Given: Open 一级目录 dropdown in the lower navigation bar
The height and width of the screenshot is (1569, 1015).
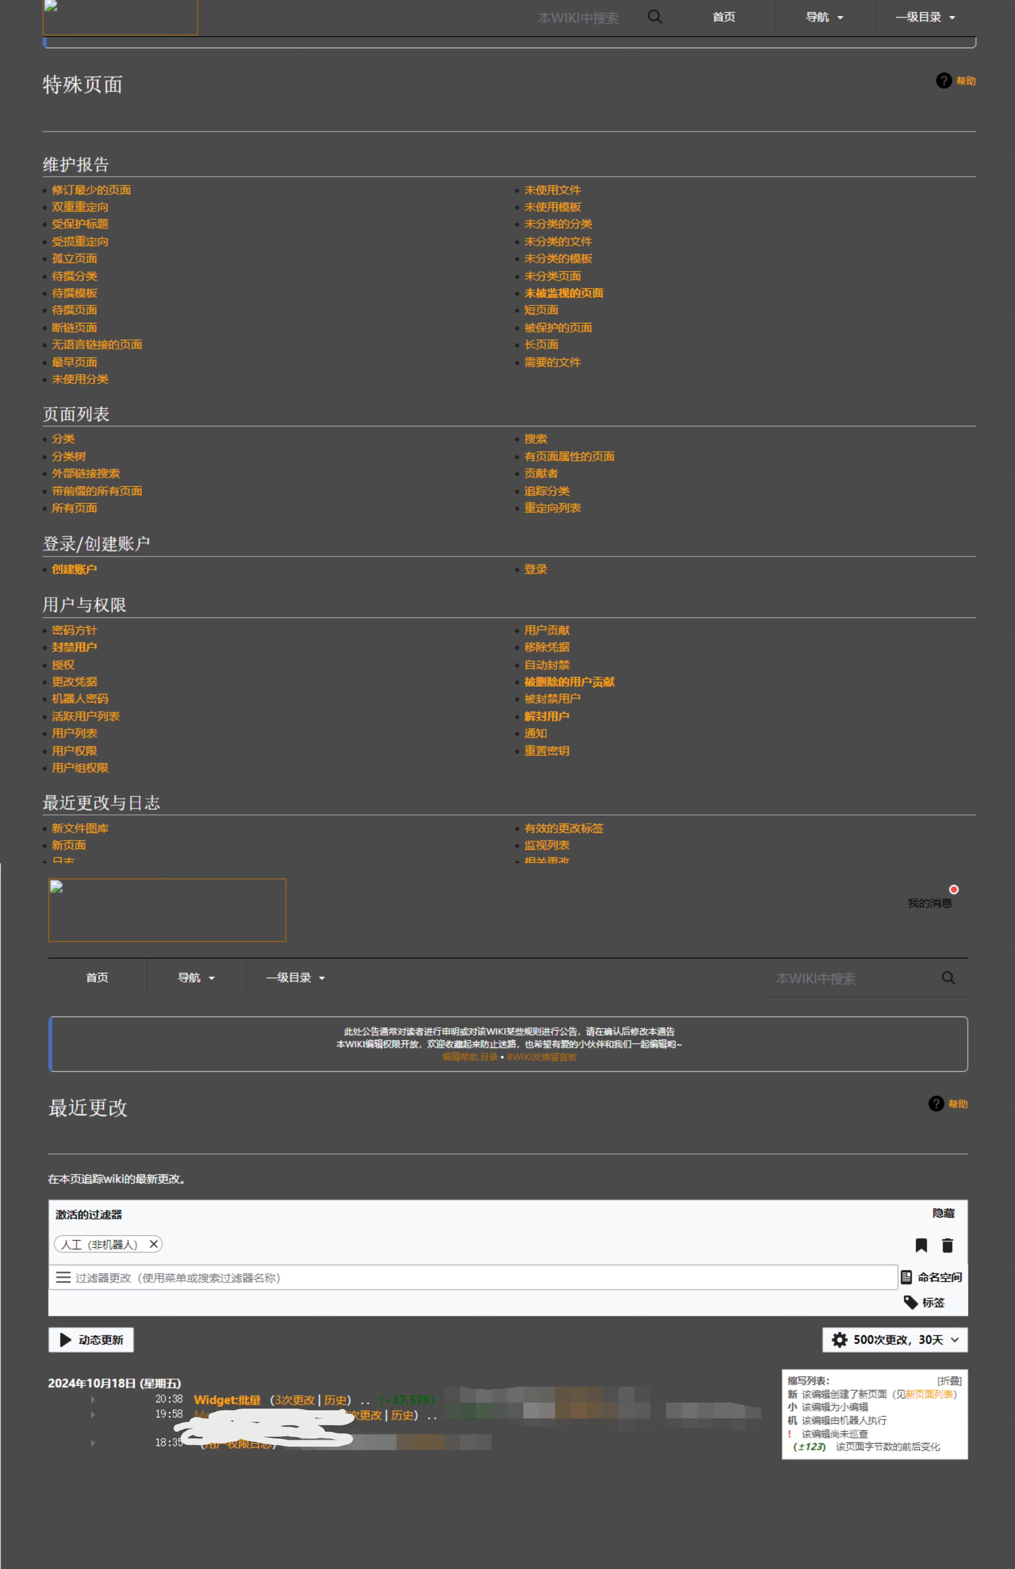Looking at the screenshot, I should point(296,978).
